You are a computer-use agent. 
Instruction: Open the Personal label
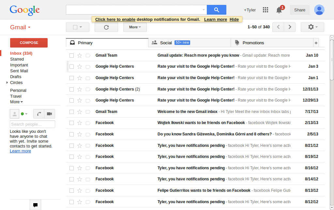click(18, 90)
